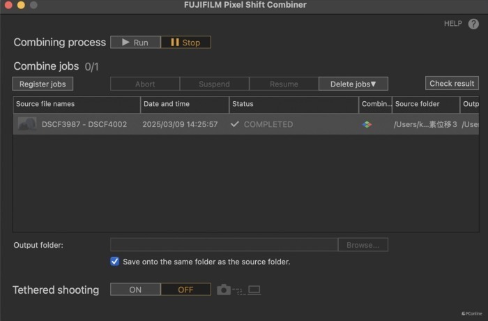Open the Delete jobs dropdown

click(x=353, y=84)
